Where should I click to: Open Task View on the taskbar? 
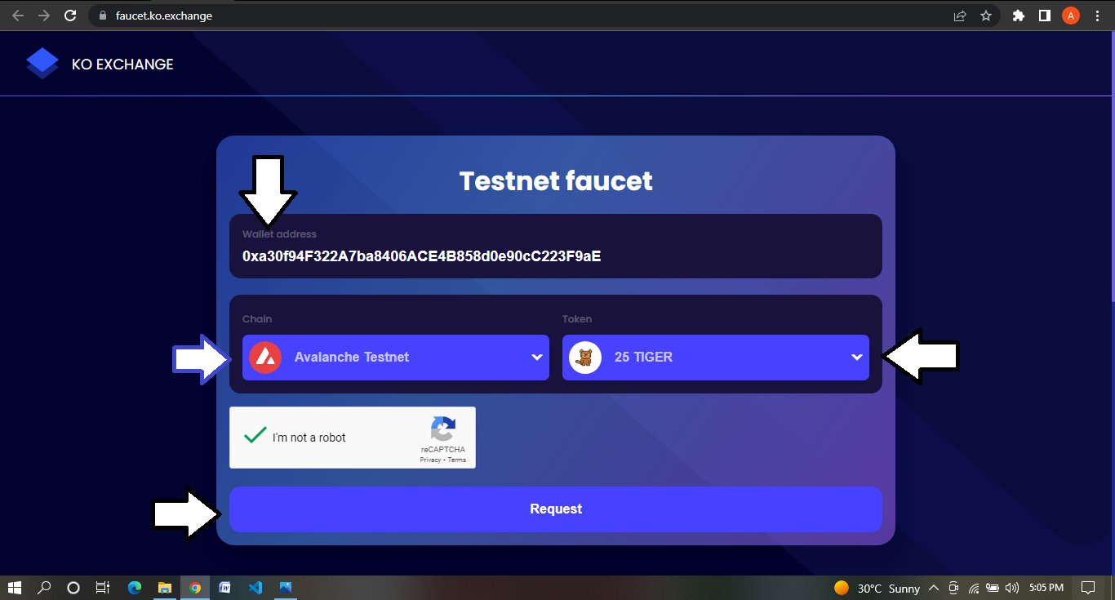pyautogui.click(x=102, y=587)
